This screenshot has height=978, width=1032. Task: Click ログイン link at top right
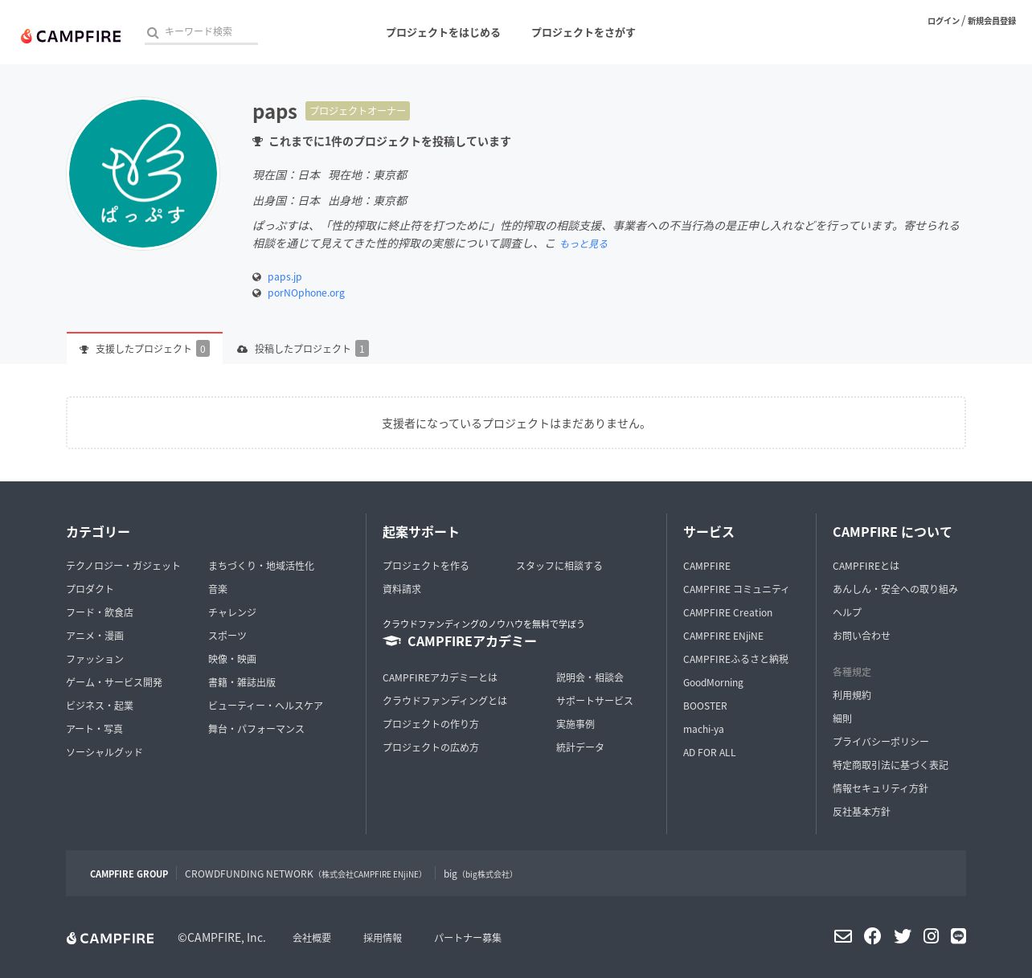[943, 21]
